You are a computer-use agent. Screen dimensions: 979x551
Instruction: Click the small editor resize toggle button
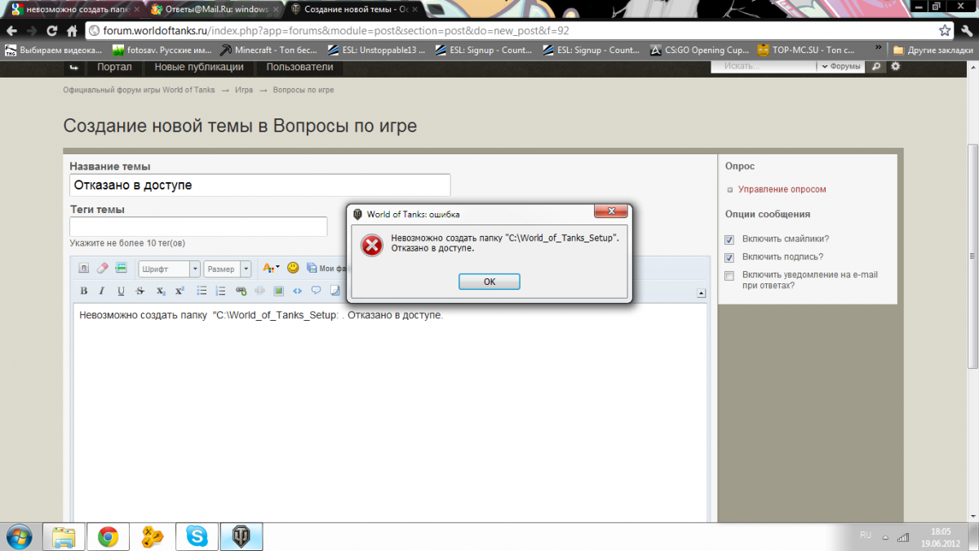pos(701,293)
